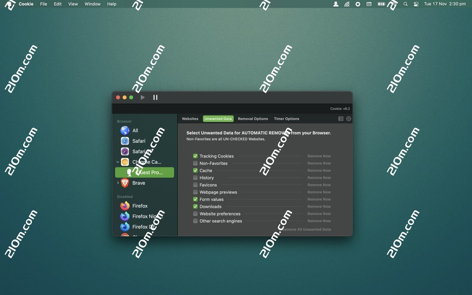472x295 pixels.
Task: Open the Help menu
Action: [x=112, y=4]
